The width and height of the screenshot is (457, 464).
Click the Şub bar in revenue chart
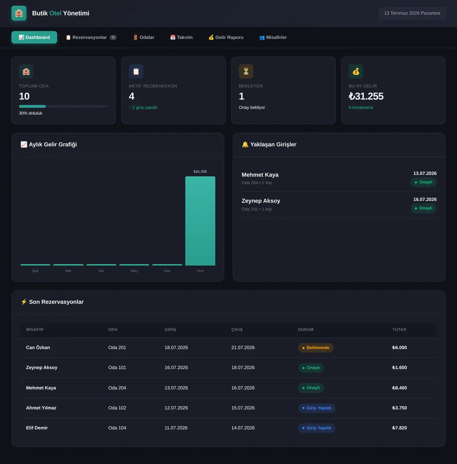(35, 265)
